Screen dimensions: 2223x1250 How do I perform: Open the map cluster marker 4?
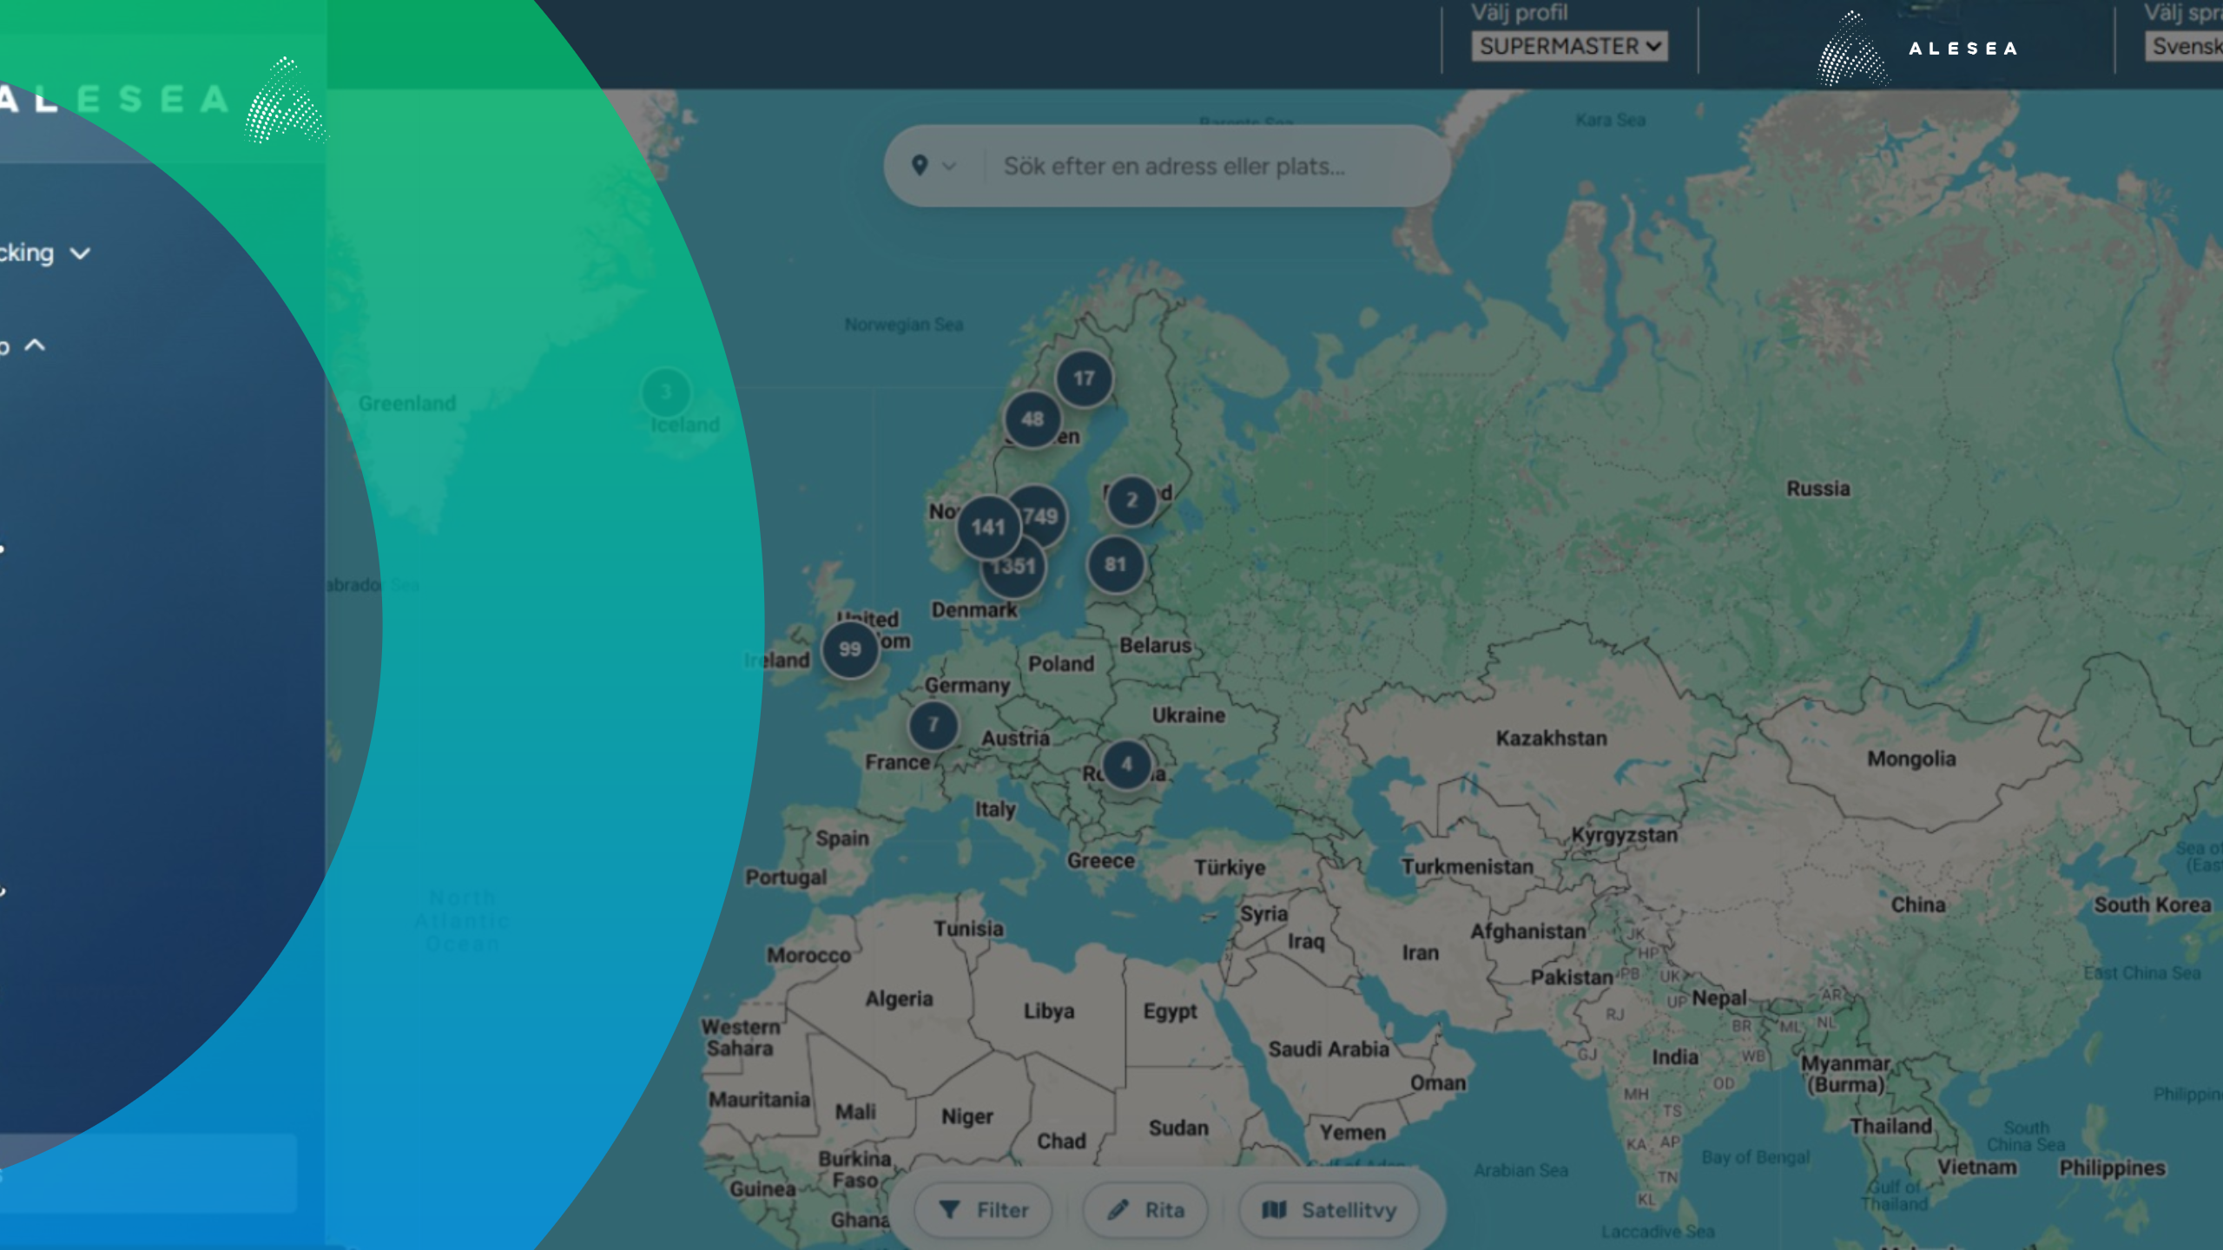(1126, 764)
